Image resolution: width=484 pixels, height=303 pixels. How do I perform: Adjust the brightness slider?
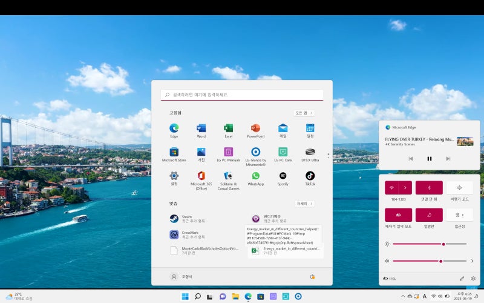point(430,244)
